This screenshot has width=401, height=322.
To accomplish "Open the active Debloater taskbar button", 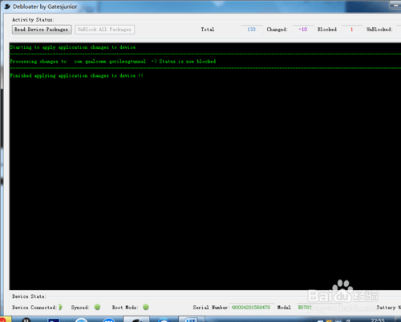I will (x=136, y=319).
